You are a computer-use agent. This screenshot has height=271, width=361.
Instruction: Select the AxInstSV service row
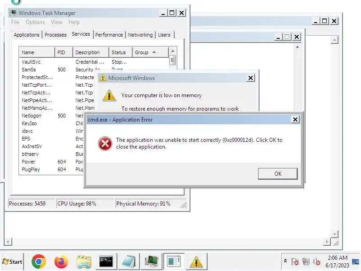(x=52, y=146)
